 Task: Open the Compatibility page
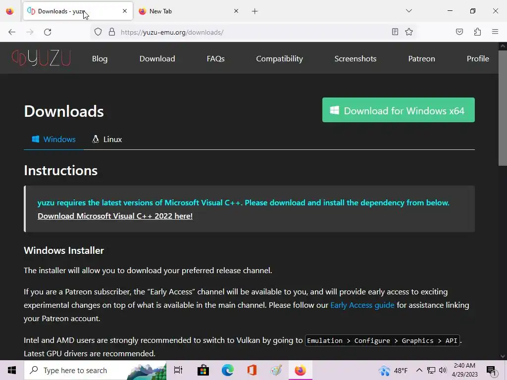tap(279, 59)
